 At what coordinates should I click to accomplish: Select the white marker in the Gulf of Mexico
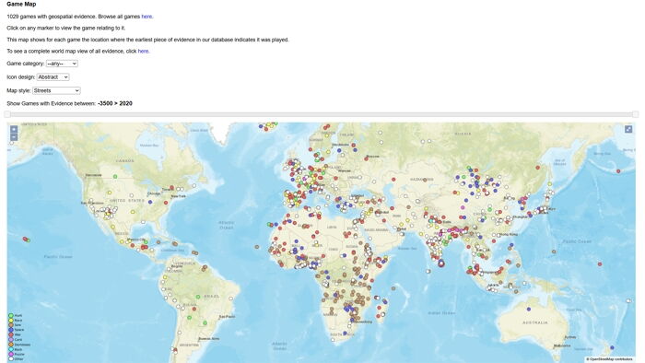[143, 222]
